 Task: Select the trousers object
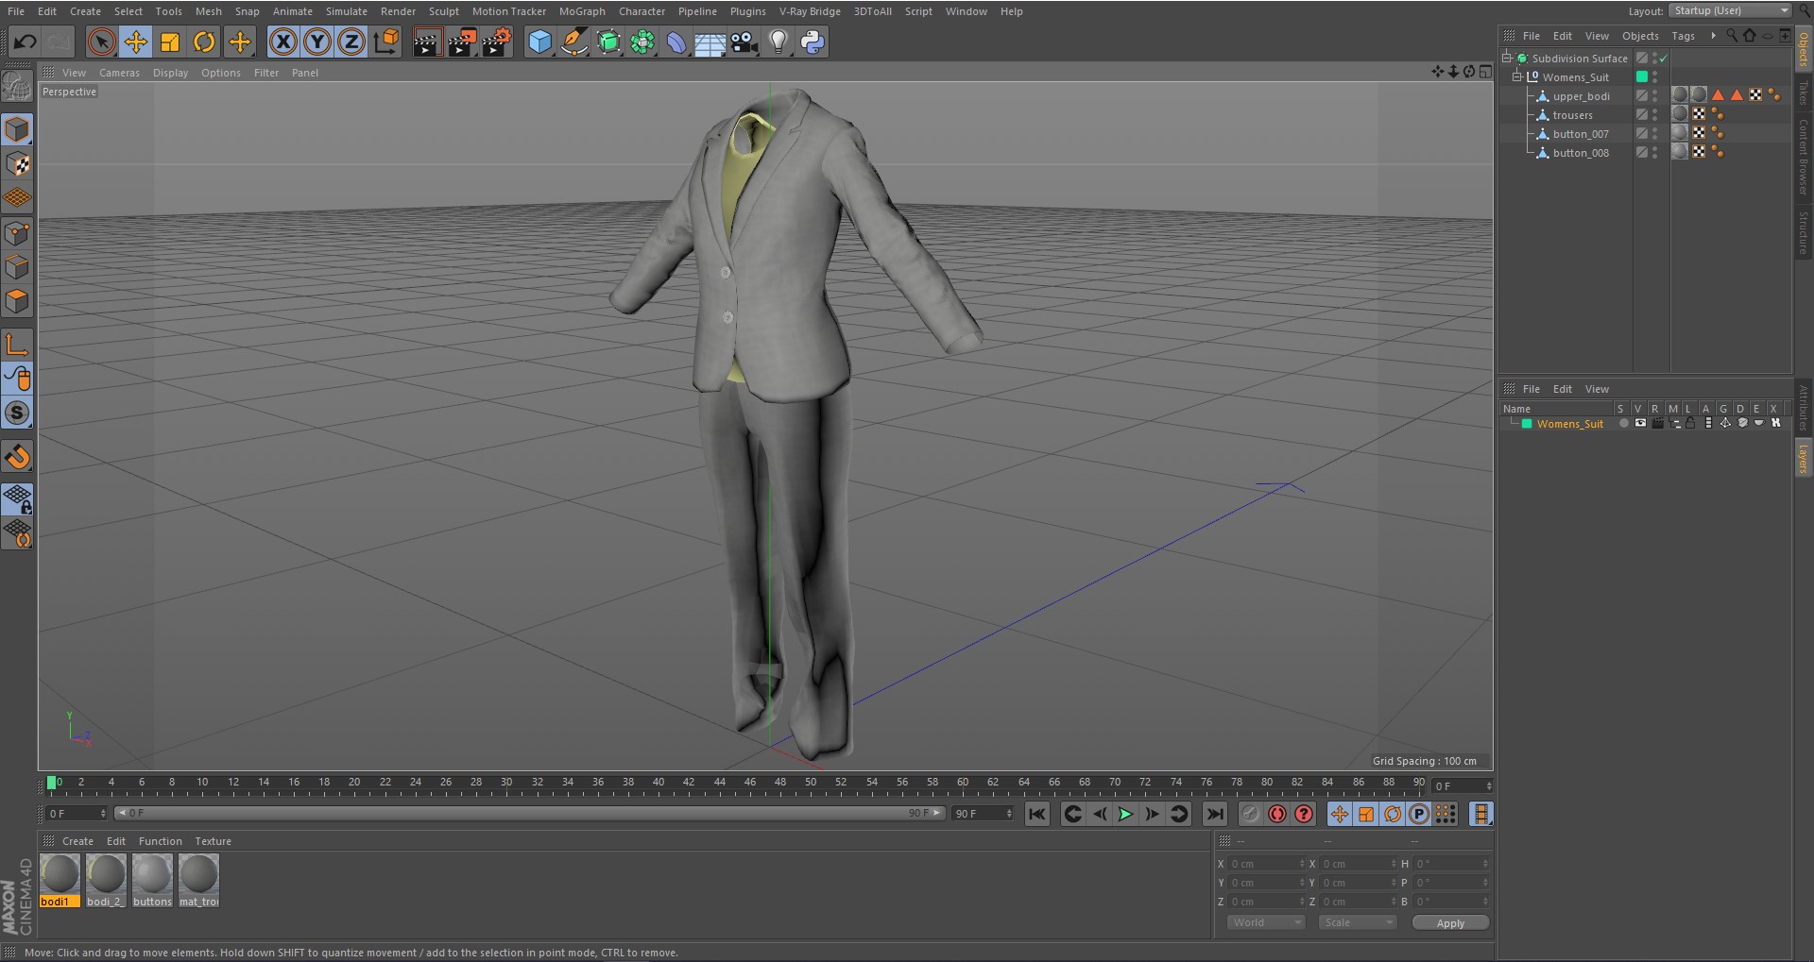tap(1572, 115)
